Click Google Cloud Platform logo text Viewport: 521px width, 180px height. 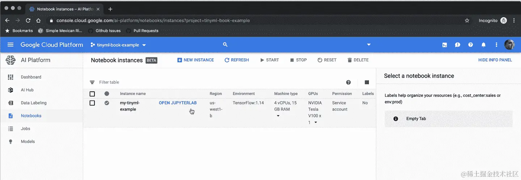[x=52, y=45]
